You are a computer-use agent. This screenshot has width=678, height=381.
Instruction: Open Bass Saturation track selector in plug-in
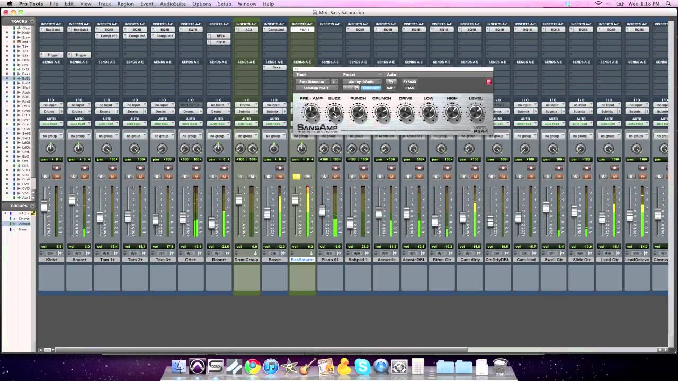coord(313,82)
